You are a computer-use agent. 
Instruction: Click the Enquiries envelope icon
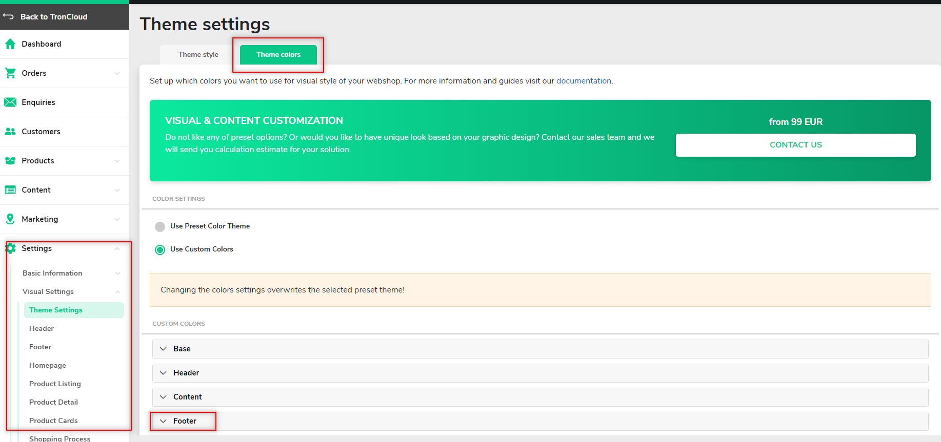coord(10,102)
